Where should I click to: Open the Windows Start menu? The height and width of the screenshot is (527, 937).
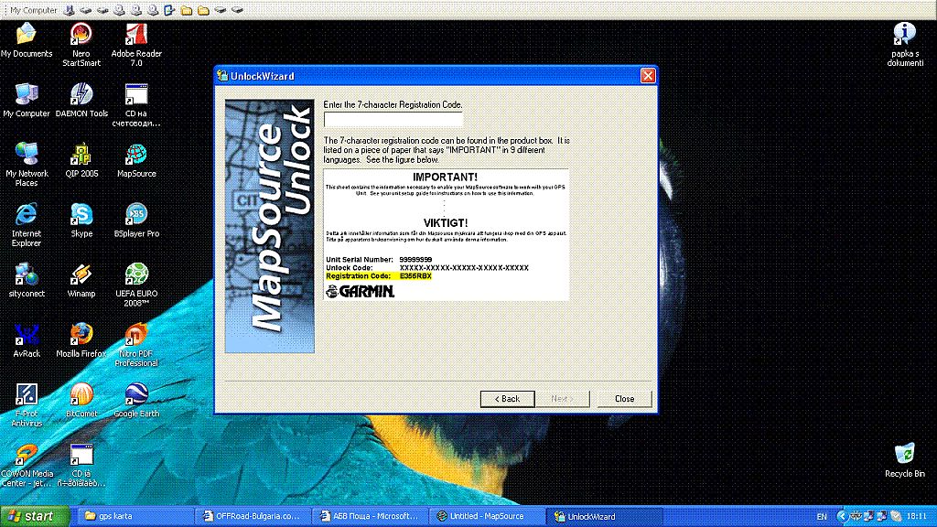pos(31,517)
